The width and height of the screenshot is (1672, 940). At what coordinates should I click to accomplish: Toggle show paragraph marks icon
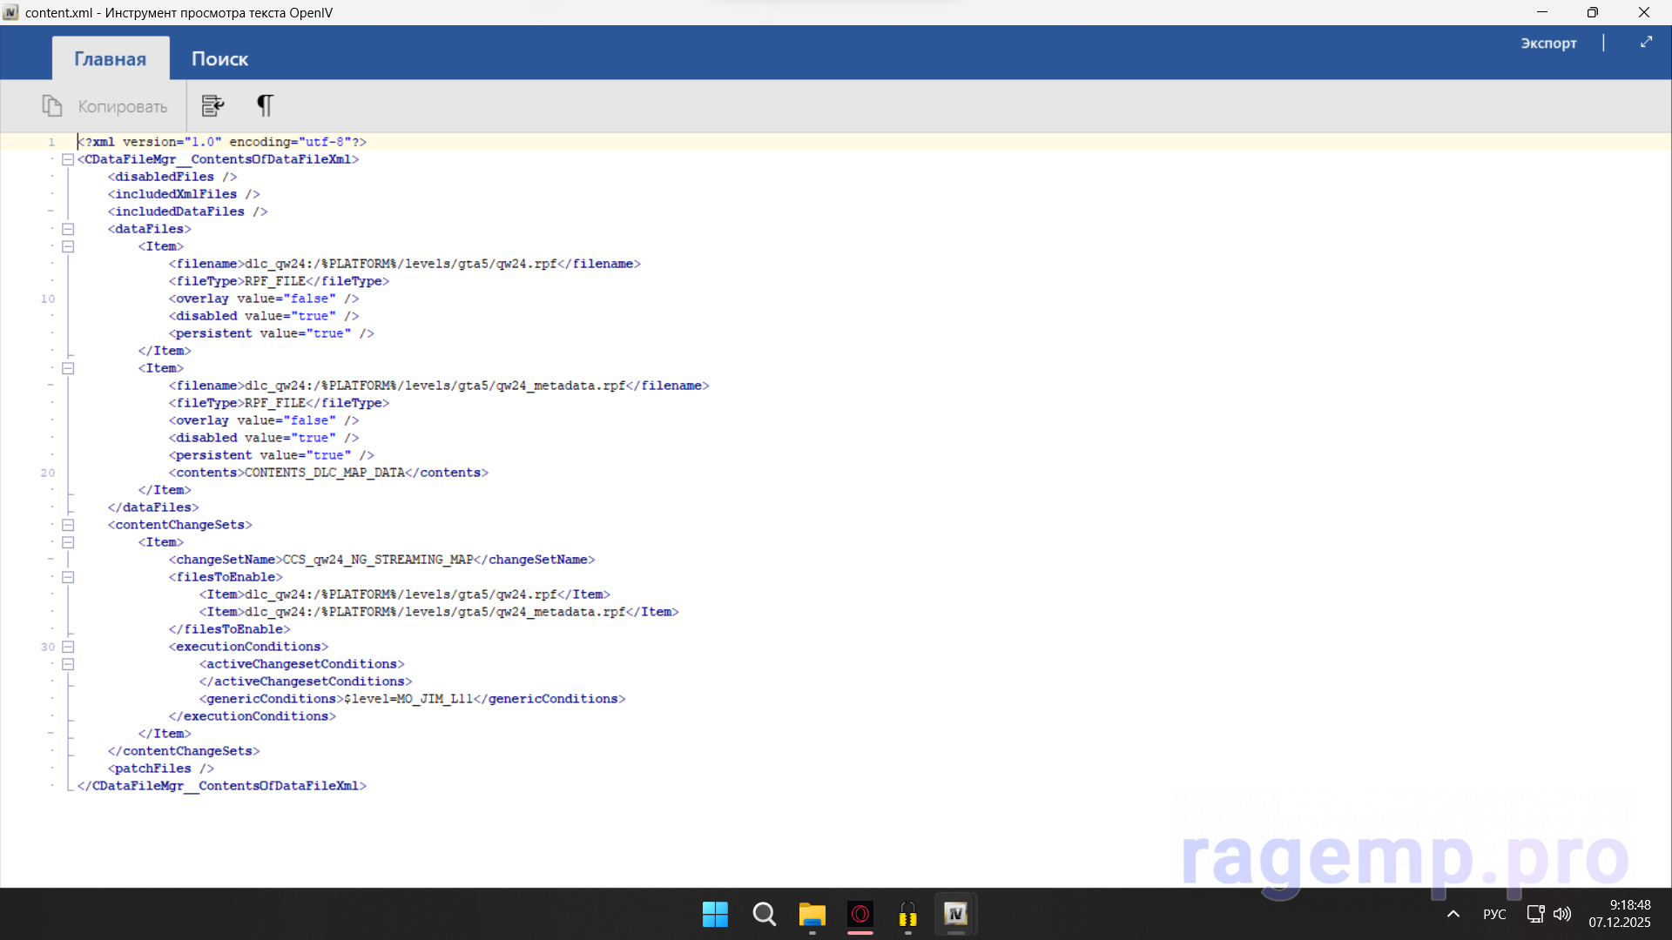[x=265, y=105]
